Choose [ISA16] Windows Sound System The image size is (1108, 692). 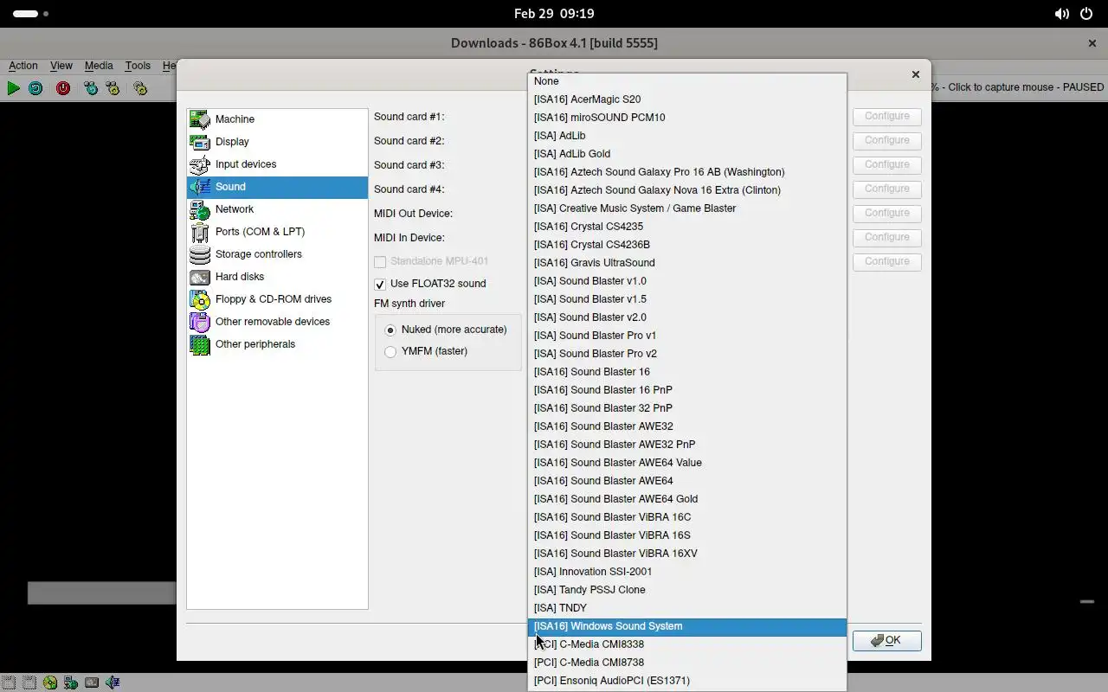pyautogui.click(x=687, y=626)
